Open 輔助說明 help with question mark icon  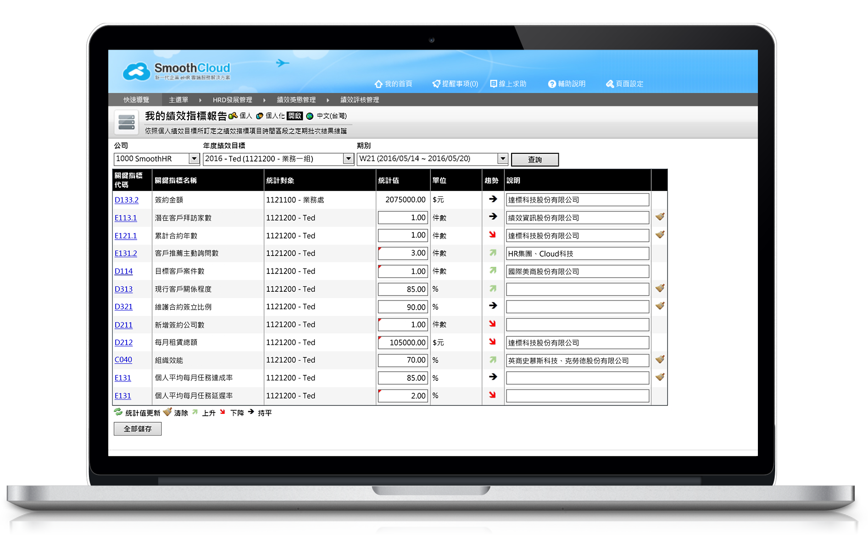click(552, 84)
